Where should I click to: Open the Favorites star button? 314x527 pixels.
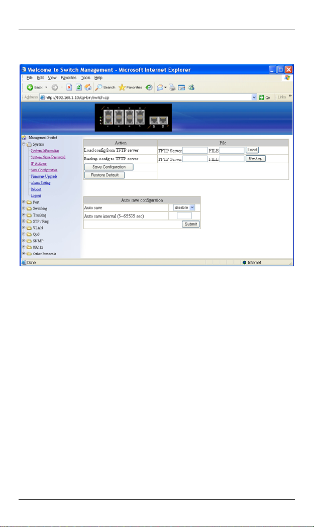[x=131, y=87]
